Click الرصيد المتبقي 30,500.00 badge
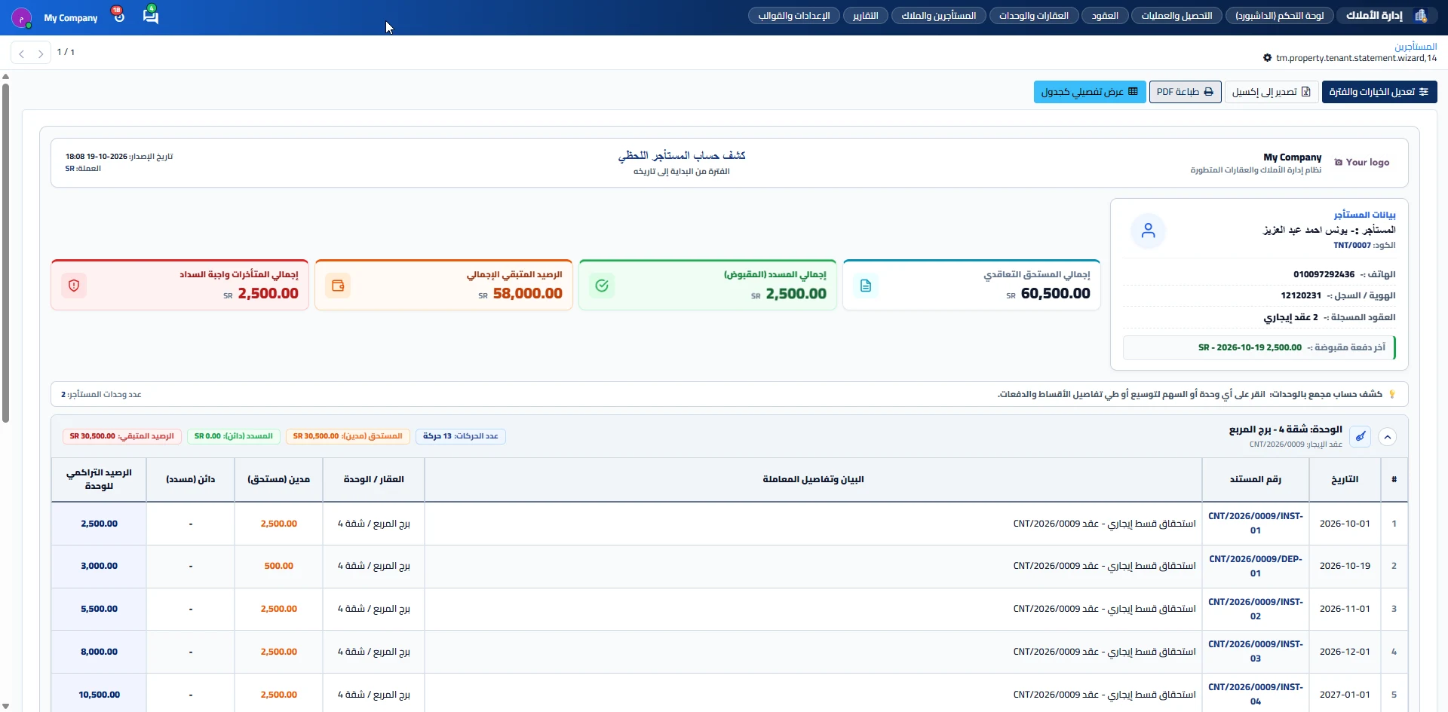Viewport: 1448px width, 712px height. coord(122,436)
